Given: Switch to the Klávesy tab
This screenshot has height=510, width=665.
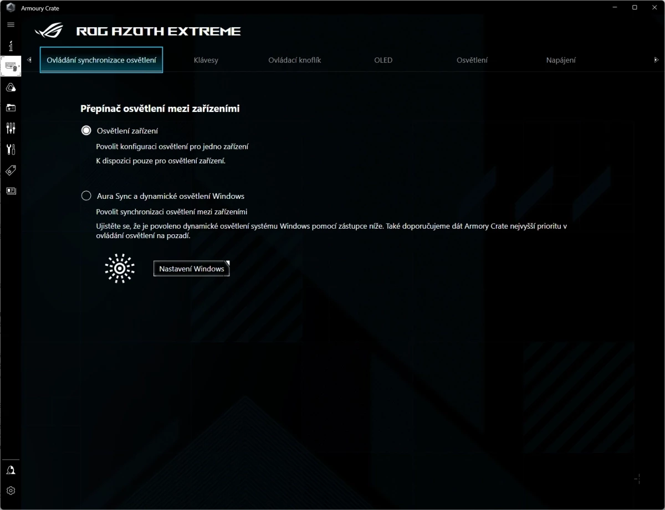Looking at the screenshot, I should coord(206,60).
